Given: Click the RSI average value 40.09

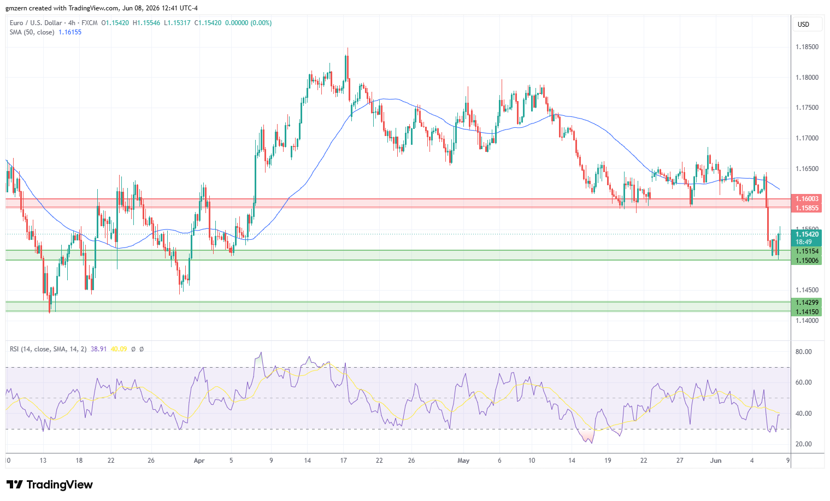Looking at the screenshot, I should point(119,349).
